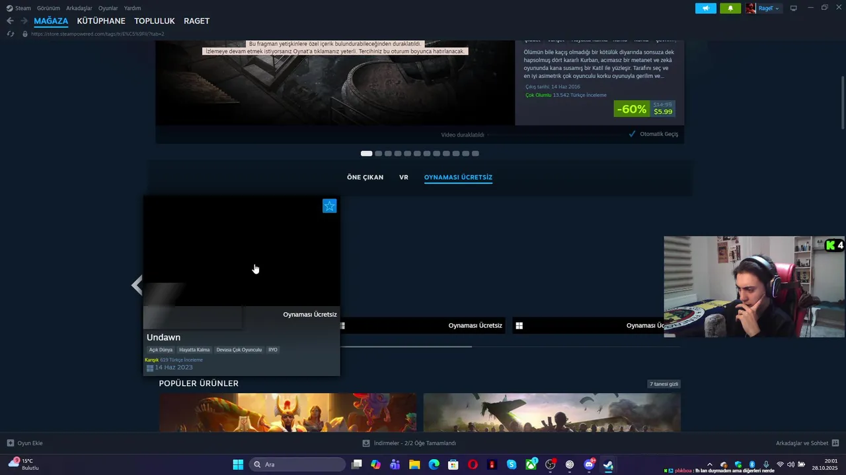Viewport: 846px width, 475px height.
Task: Click the lock icon beside the URL
Action: 25,34
